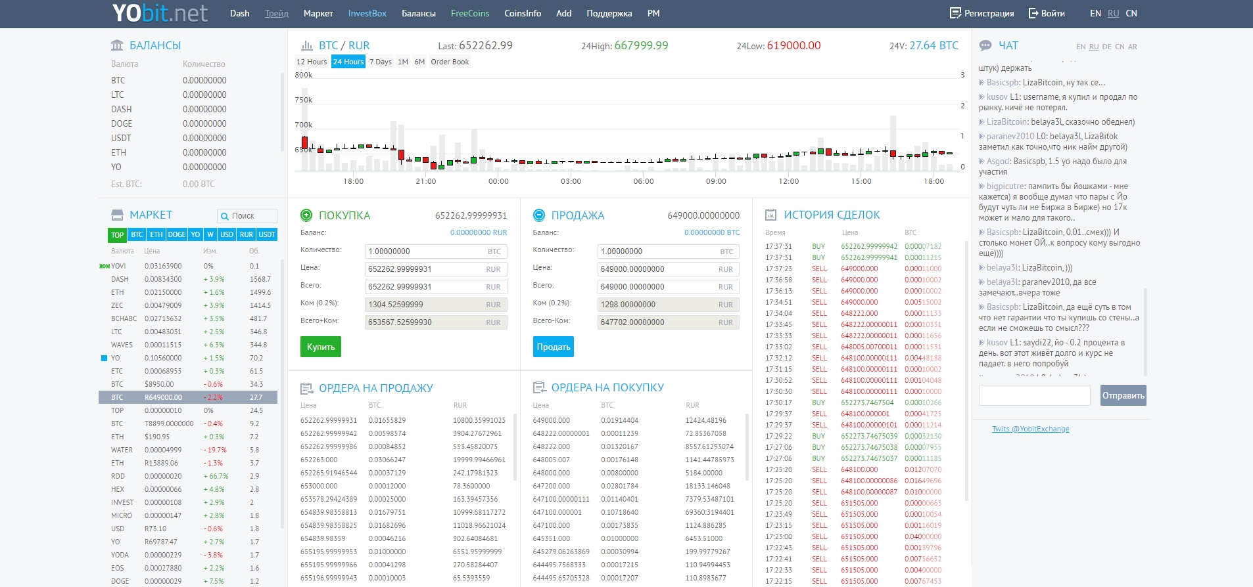Select the DOGE market filter tab
This screenshot has width=1253, height=587.
tap(176, 234)
